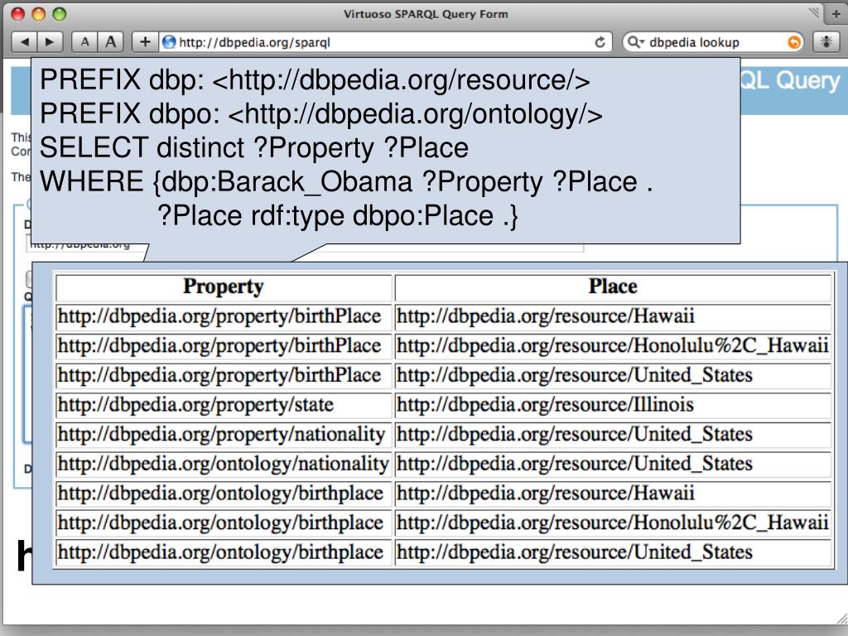Click the green zoom window button
The height and width of the screenshot is (636, 848).
tap(59, 14)
